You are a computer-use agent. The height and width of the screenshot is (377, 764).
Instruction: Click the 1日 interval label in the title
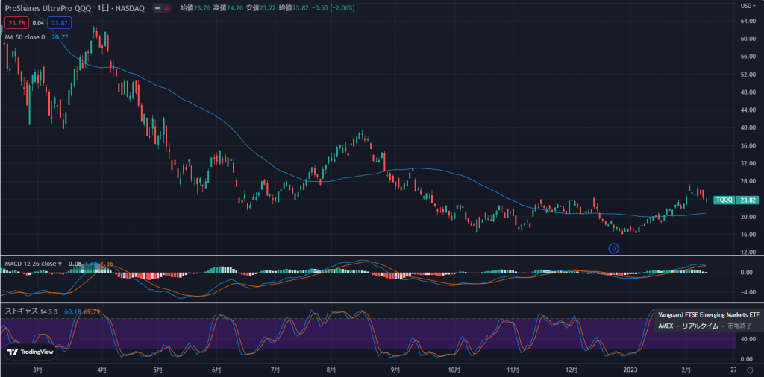pos(101,8)
